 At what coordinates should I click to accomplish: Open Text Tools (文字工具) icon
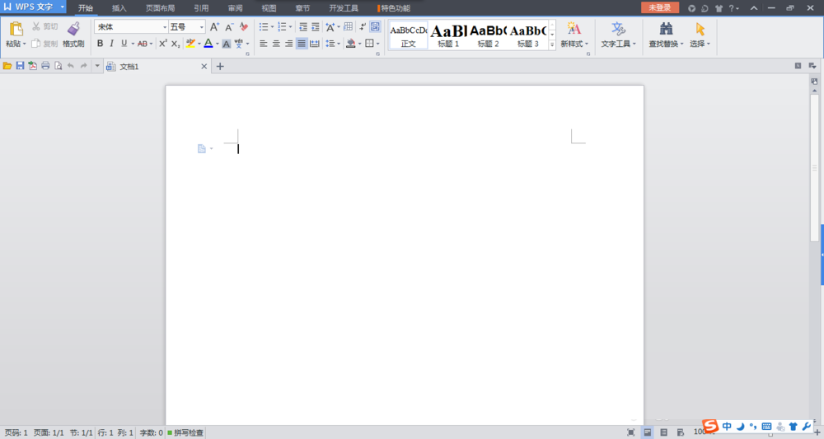[x=618, y=29]
